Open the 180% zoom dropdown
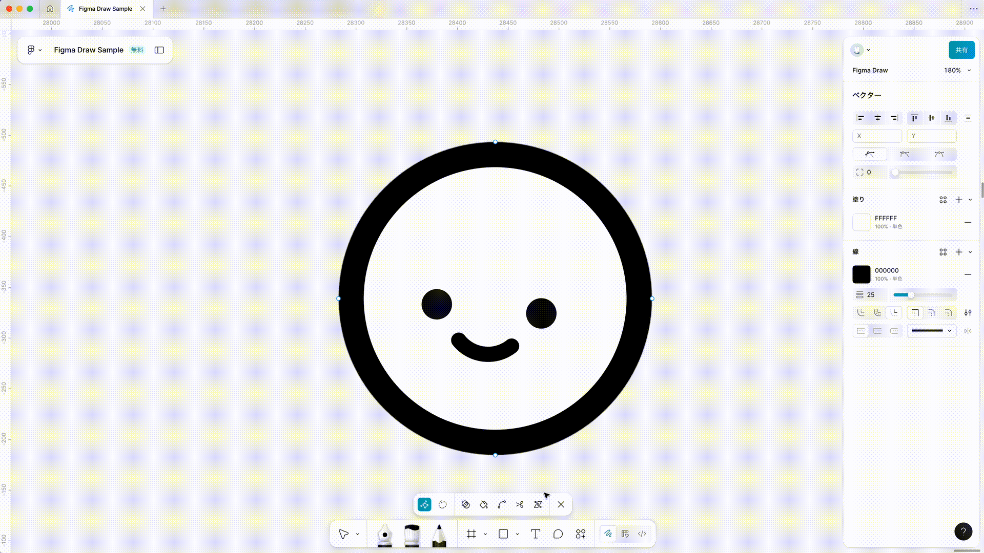The image size is (984, 553). 957,70
